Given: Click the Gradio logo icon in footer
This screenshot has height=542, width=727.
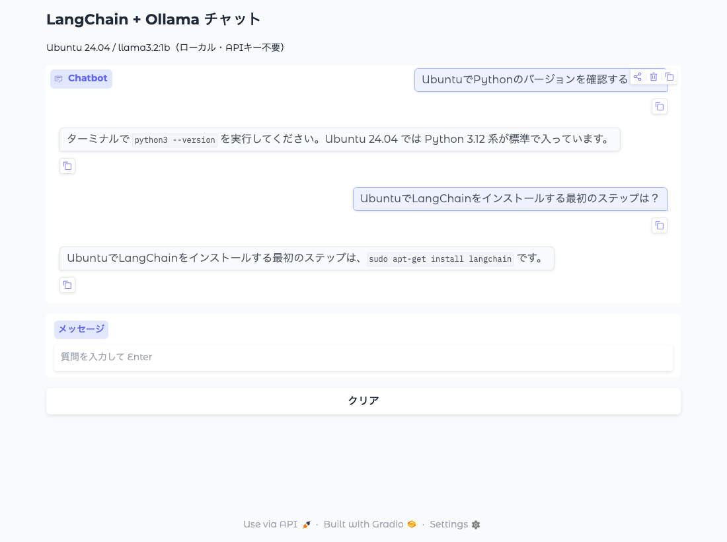Looking at the screenshot, I should tap(412, 524).
